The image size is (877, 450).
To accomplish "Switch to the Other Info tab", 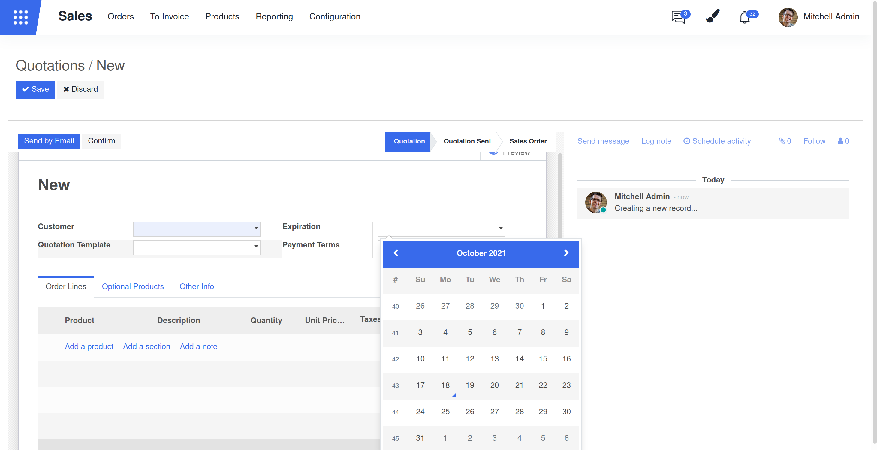I will [x=197, y=286].
